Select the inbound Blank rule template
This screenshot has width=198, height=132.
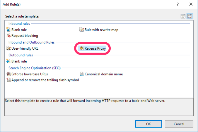[19, 30]
